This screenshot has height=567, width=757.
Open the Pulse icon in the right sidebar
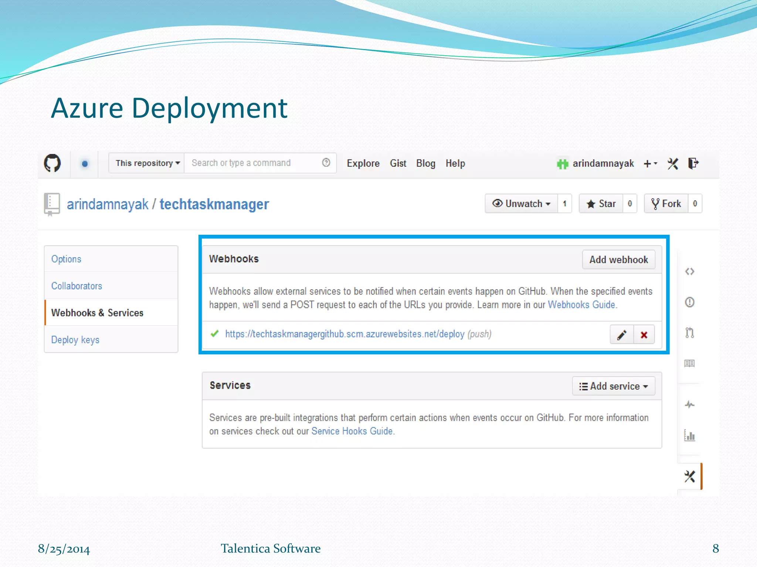click(x=689, y=405)
